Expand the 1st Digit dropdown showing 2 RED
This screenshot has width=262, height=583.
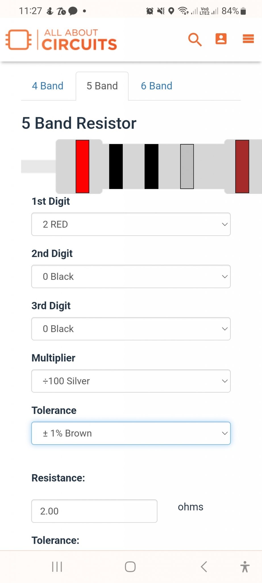[131, 224]
